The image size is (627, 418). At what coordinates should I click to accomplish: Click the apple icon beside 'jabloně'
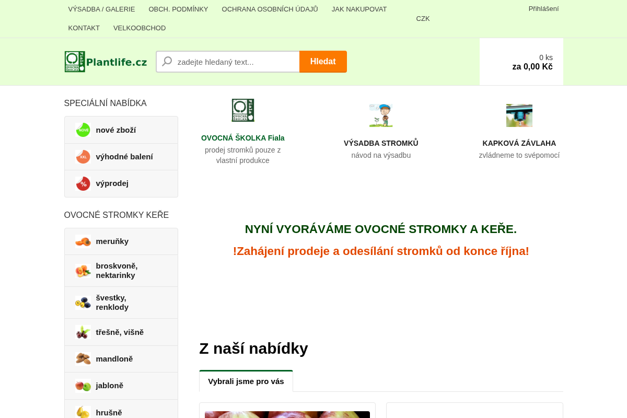click(x=83, y=386)
